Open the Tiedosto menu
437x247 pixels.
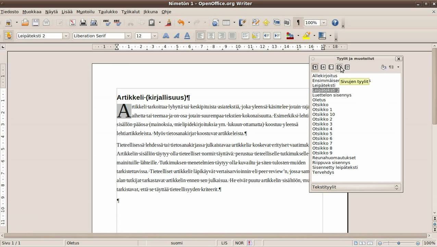(10, 12)
